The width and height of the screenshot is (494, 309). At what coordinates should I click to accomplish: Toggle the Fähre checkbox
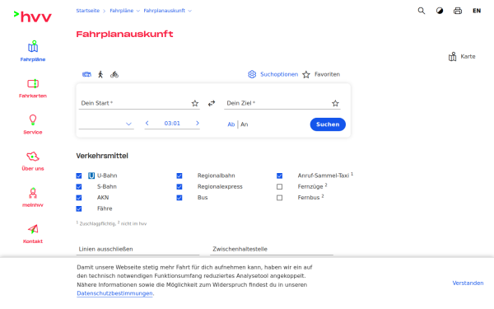coord(79,208)
